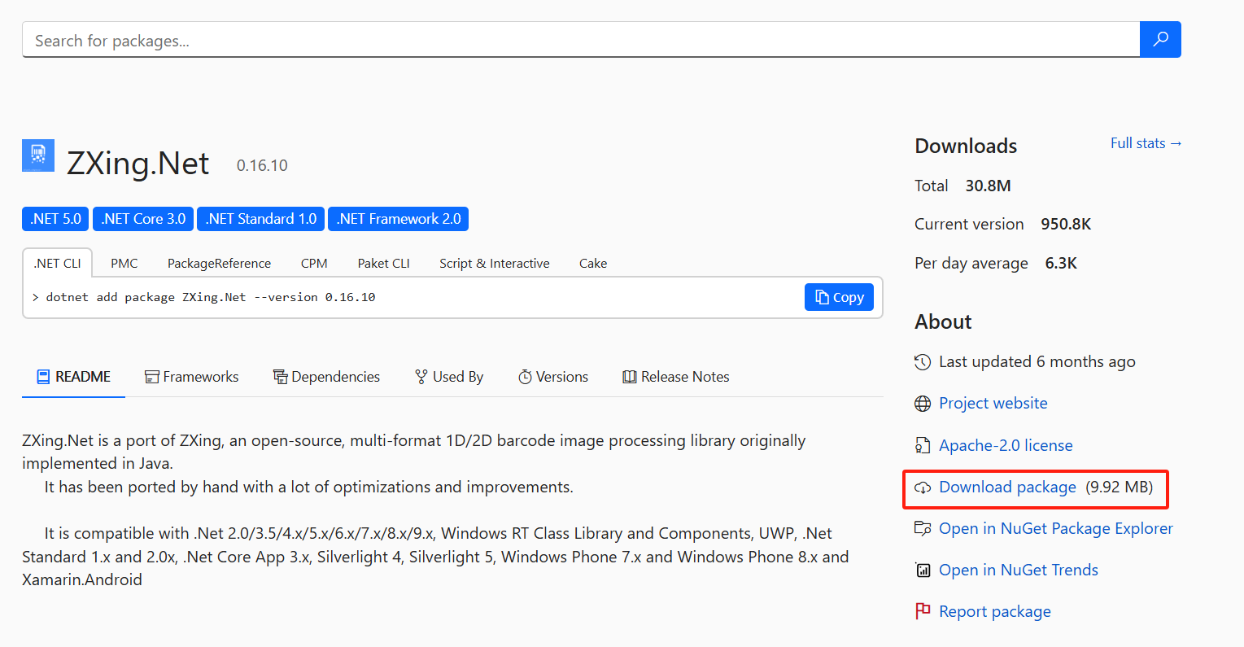
Task: Click the About section heading
Action: [943, 321]
